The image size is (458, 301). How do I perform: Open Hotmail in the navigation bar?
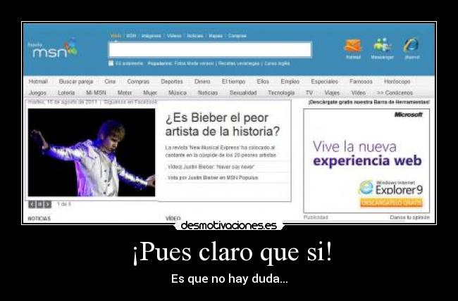pos(38,82)
